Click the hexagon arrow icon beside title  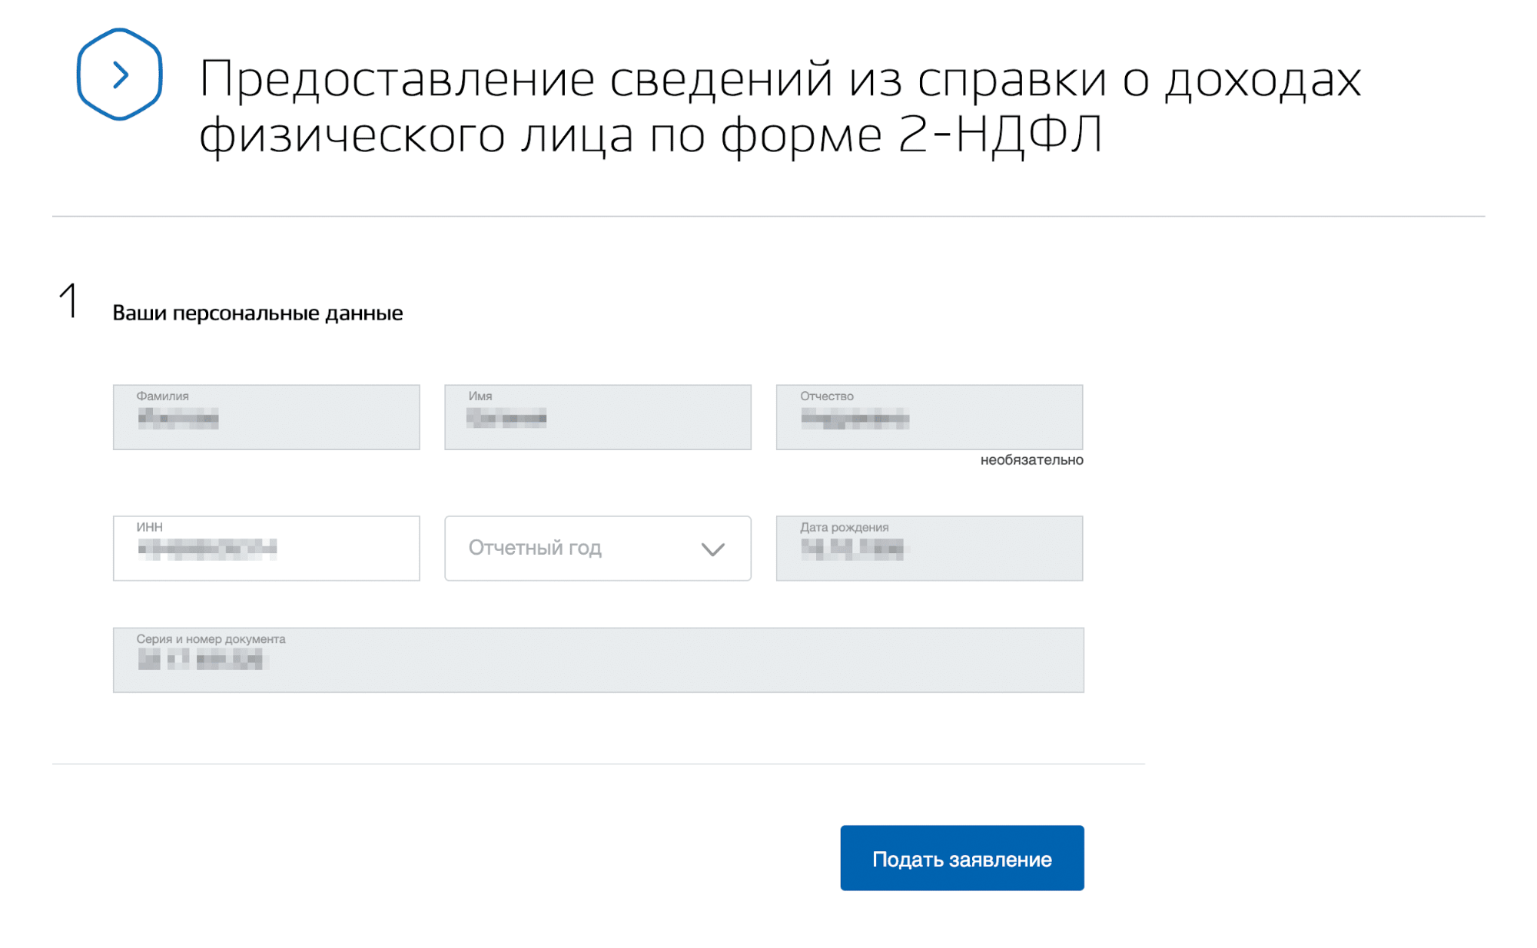click(x=119, y=75)
